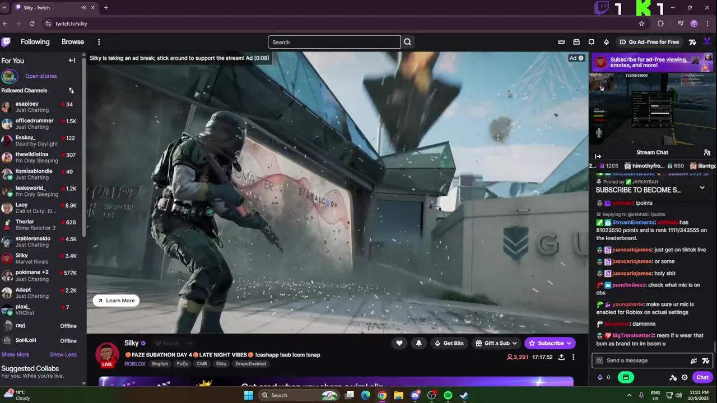Open the notifications inbox icon
The height and width of the screenshot is (403, 717).
pos(576,42)
